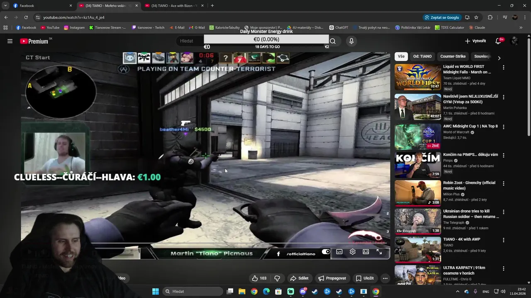This screenshot has width=531, height=298.
Task: Toggle autoplay switch in the player
Action: point(326,252)
